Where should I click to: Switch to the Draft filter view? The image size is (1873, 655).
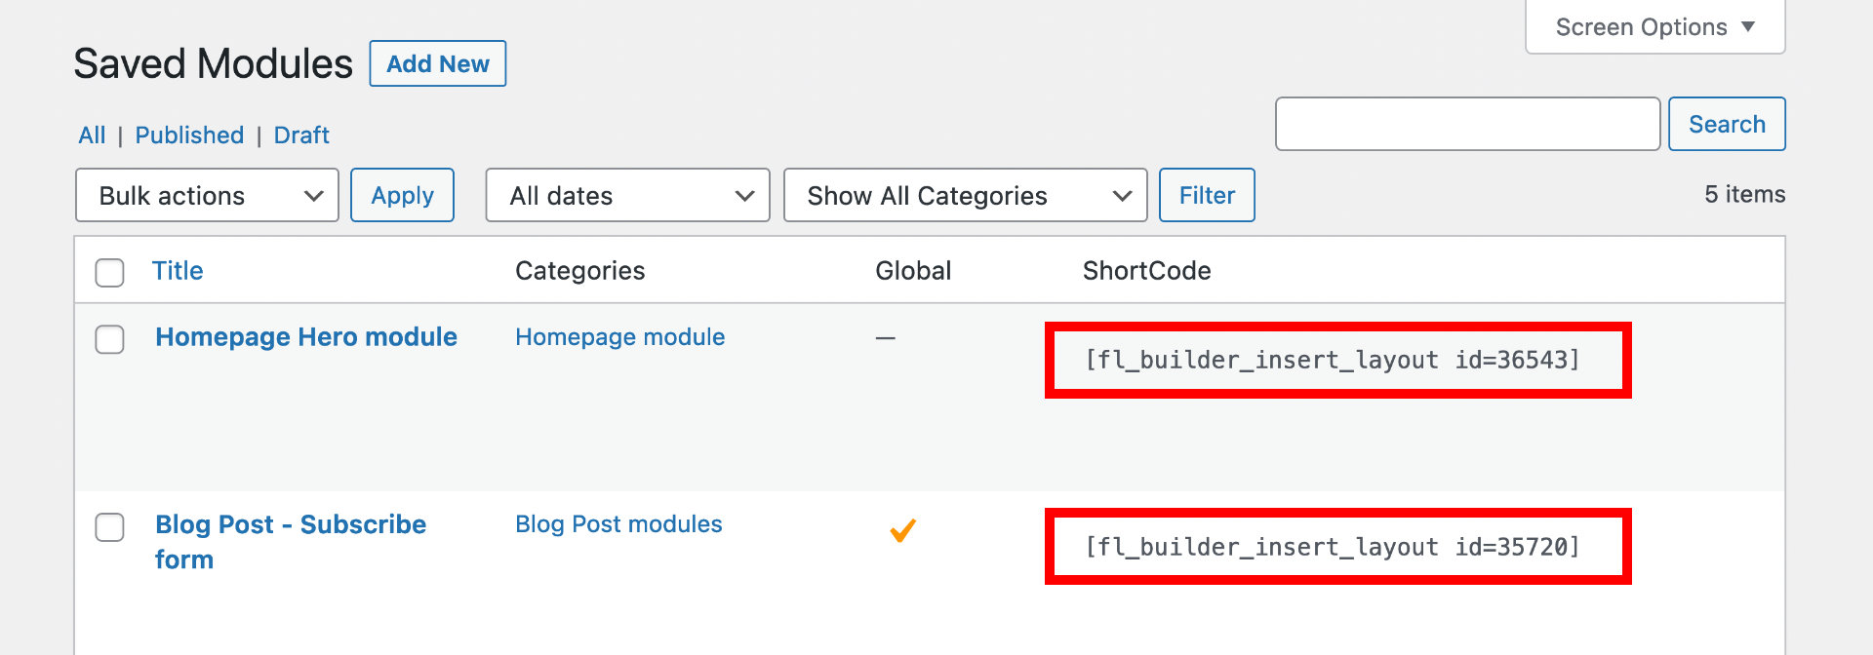pos(301,135)
